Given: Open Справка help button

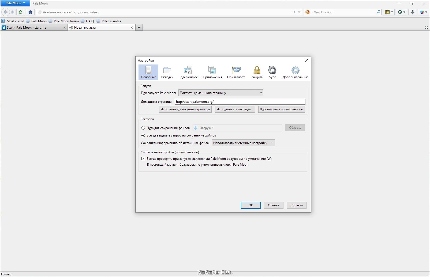Looking at the screenshot, I should click(297, 205).
